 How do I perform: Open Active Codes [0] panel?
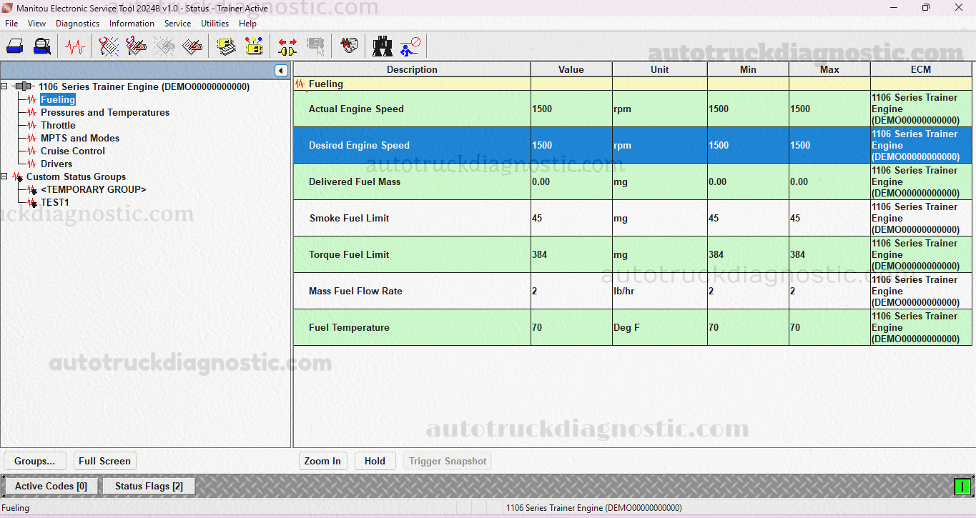(x=51, y=487)
